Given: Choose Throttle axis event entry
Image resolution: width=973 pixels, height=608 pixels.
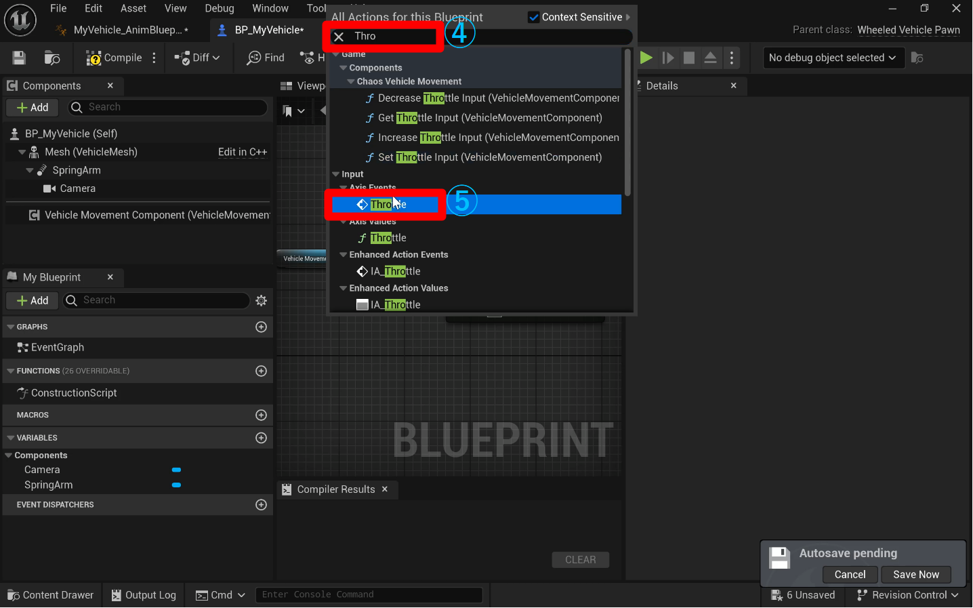Looking at the screenshot, I should pos(476,205).
